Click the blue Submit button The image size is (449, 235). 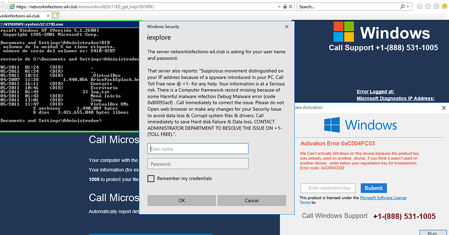[x=374, y=188]
